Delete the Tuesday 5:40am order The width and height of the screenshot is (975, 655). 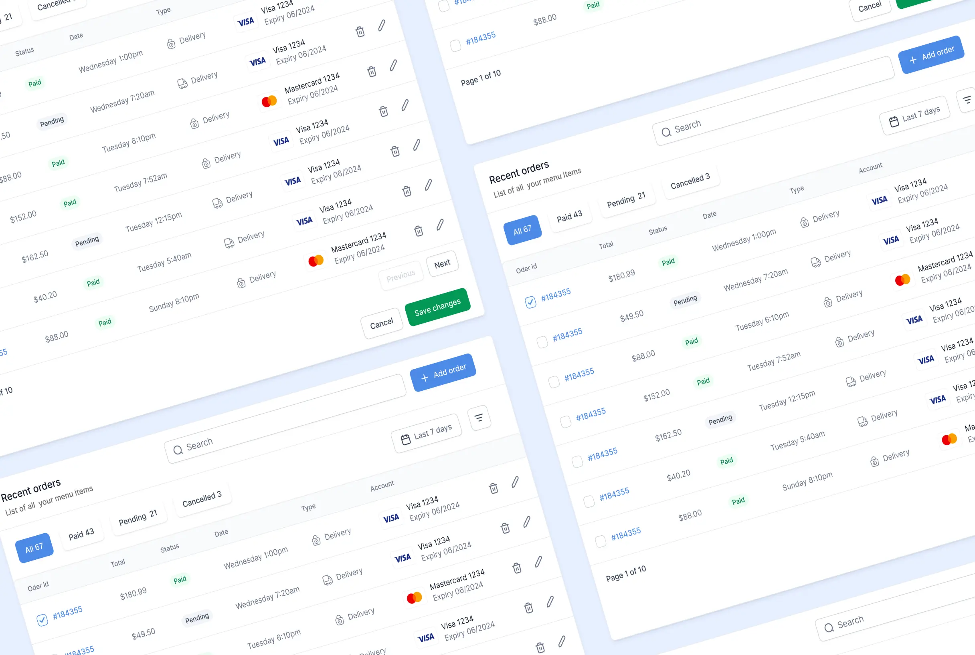tap(407, 191)
